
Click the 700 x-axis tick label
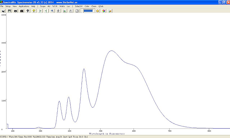[170, 131]
